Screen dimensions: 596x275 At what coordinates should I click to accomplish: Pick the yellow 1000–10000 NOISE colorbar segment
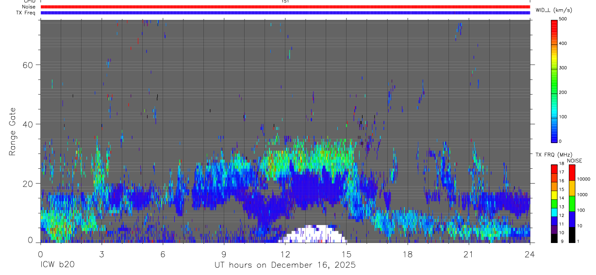pos(572,188)
